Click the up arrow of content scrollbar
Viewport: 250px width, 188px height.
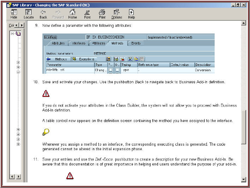click(x=244, y=23)
